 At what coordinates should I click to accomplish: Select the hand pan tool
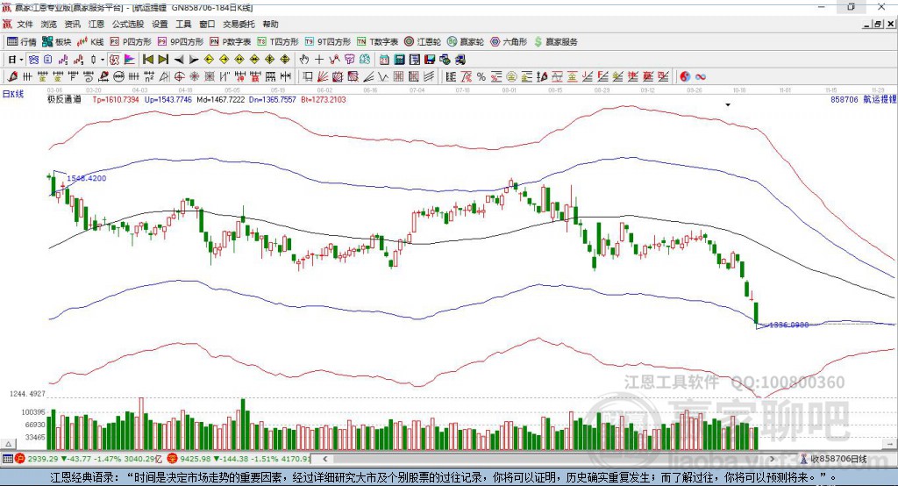point(304,60)
